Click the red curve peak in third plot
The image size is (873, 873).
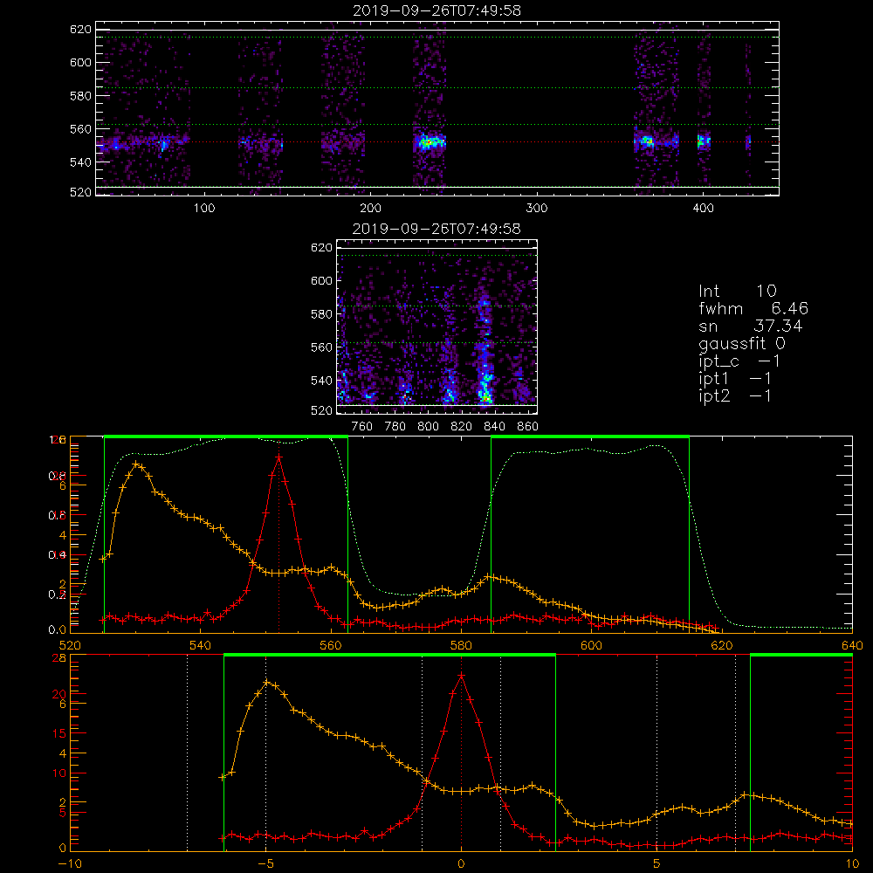(278, 457)
